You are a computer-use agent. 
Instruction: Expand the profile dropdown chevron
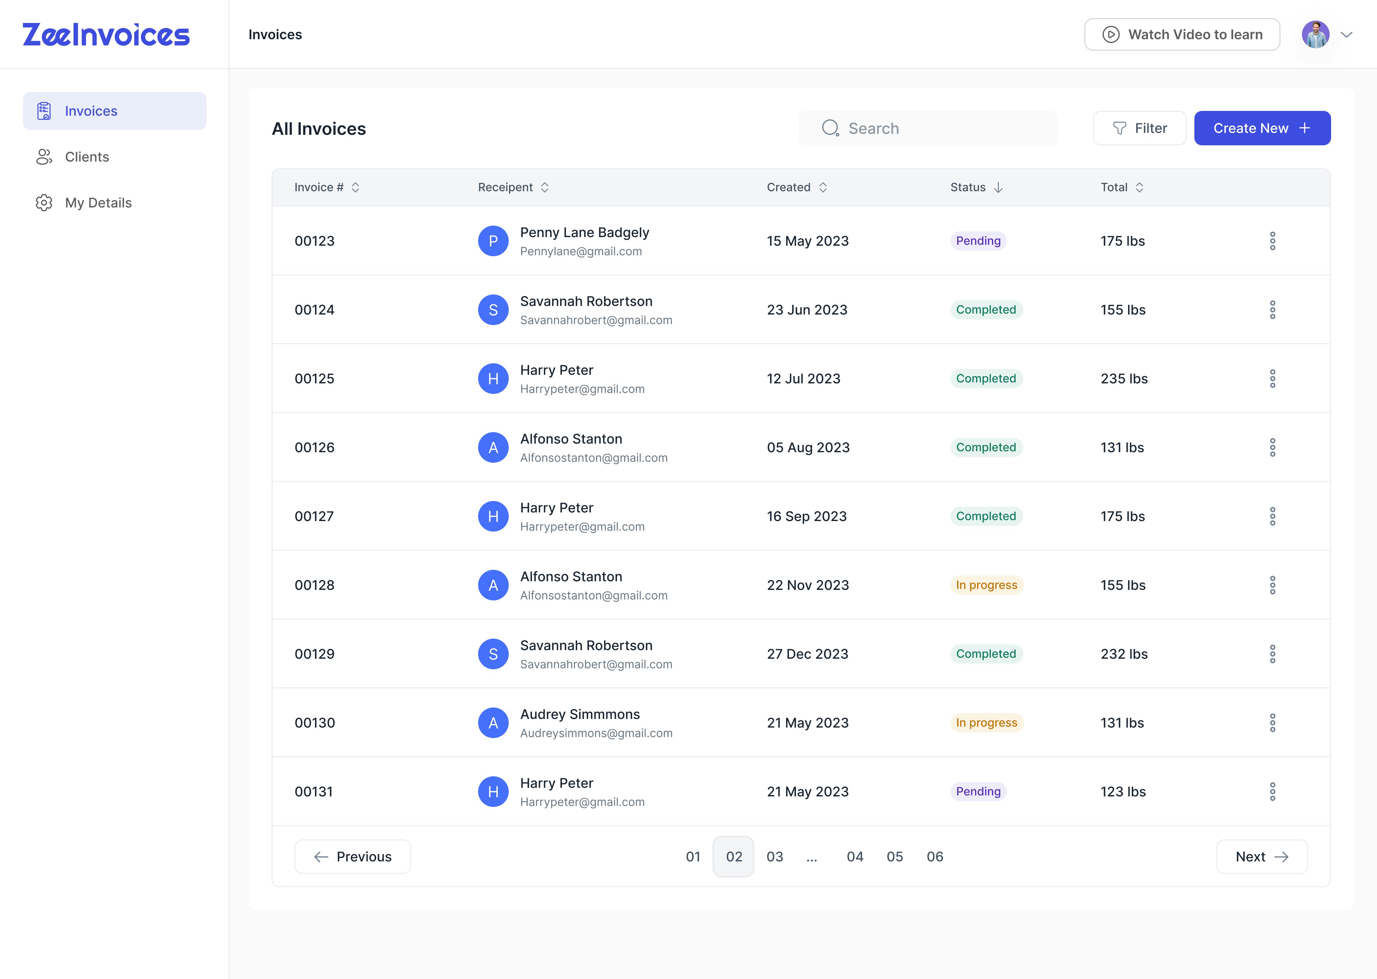pyautogui.click(x=1346, y=34)
